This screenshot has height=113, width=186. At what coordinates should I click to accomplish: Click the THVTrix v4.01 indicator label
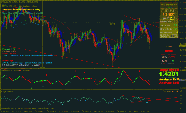pyautogui.click(x=16, y=70)
